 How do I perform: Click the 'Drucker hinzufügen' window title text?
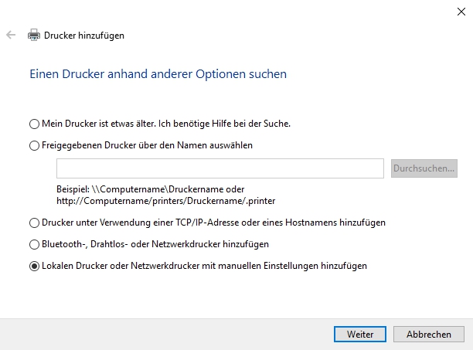coord(84,36)
